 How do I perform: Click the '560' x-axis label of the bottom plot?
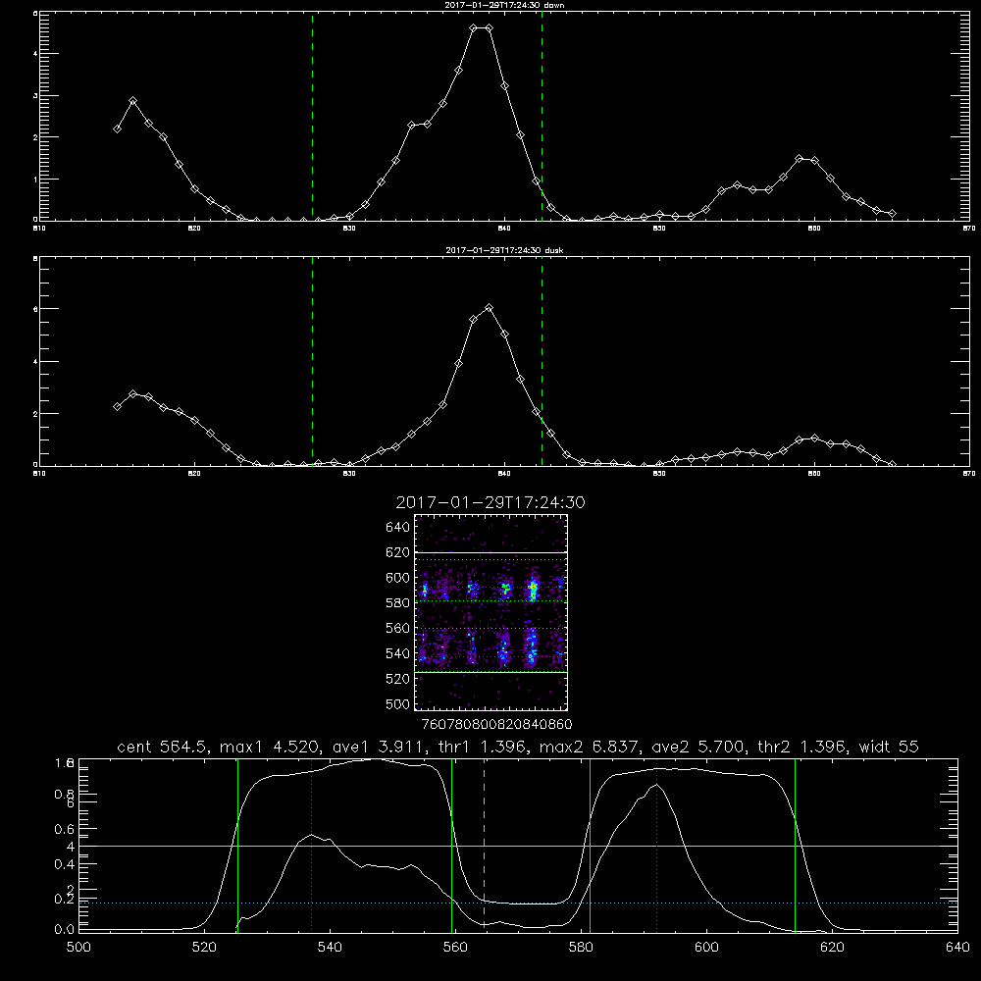(x=455, y=948)
